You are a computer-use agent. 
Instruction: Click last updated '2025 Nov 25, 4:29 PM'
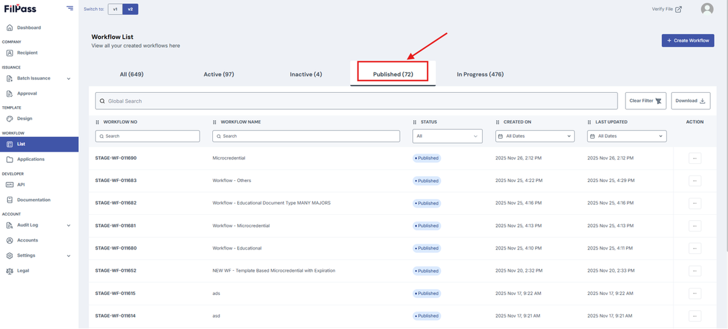tap(611, 181)
